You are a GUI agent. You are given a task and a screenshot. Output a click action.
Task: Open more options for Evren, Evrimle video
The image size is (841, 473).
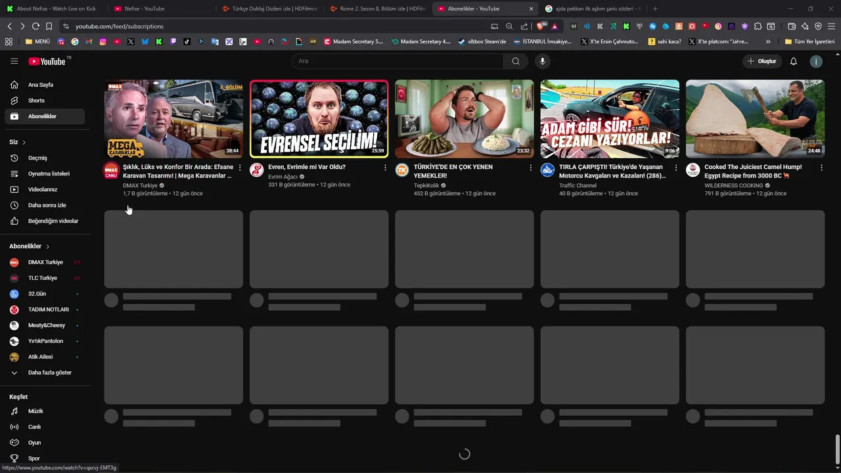[x=385, y=168]
